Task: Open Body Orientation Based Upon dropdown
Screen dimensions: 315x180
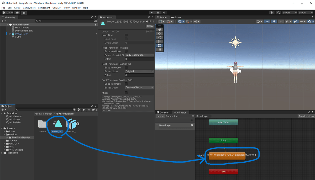Action: [x=139, y=55]
